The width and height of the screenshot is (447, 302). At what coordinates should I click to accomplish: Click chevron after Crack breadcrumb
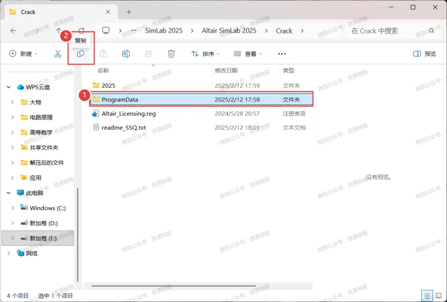(x=302, y=31)
